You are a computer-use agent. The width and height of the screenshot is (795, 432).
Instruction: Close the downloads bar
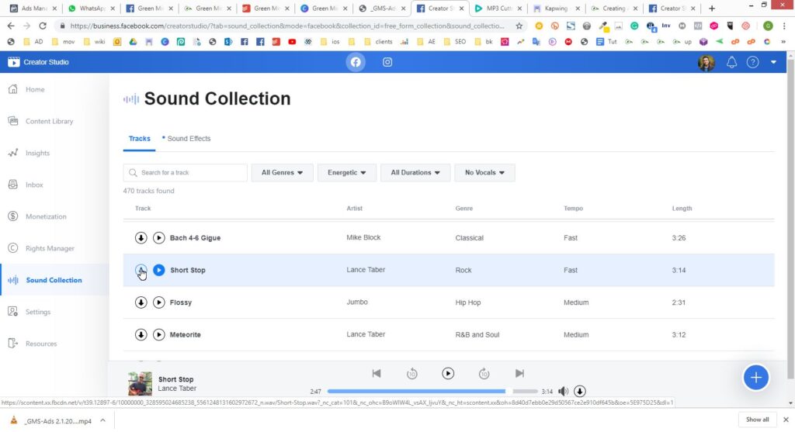point(786,420)
